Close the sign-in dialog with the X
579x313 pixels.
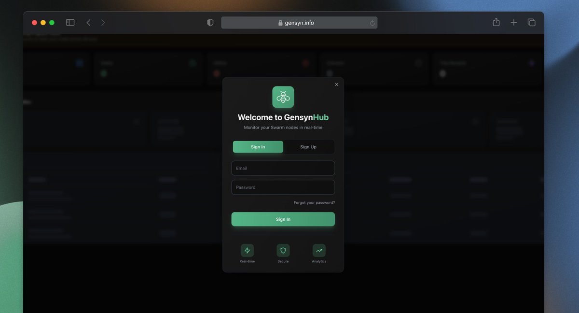click(x=337, y=85)
